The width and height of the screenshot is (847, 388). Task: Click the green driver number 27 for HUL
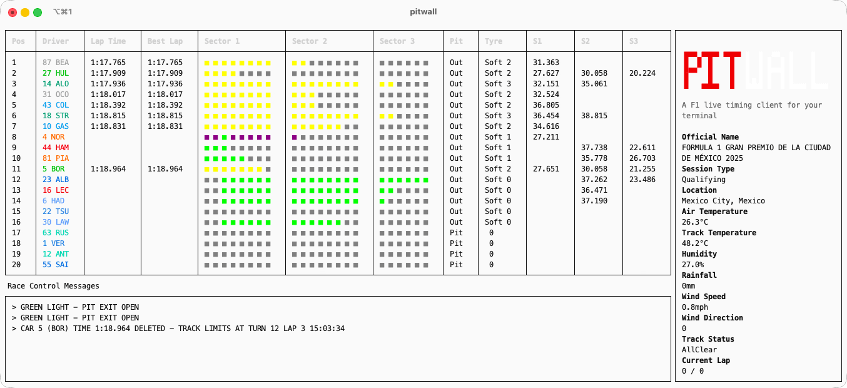(x=47, y=73)
